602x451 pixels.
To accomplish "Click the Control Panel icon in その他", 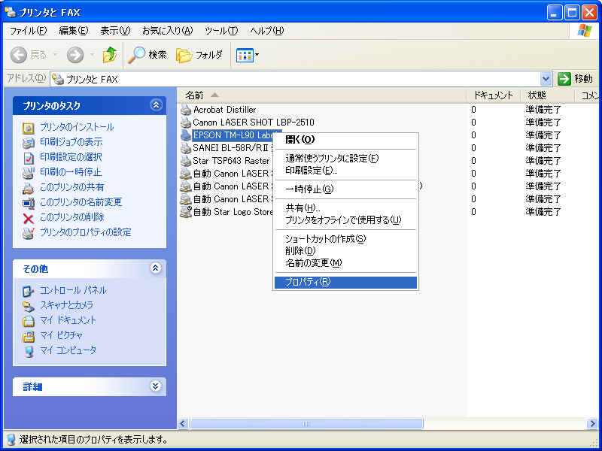I will click(x=29, y=292).
